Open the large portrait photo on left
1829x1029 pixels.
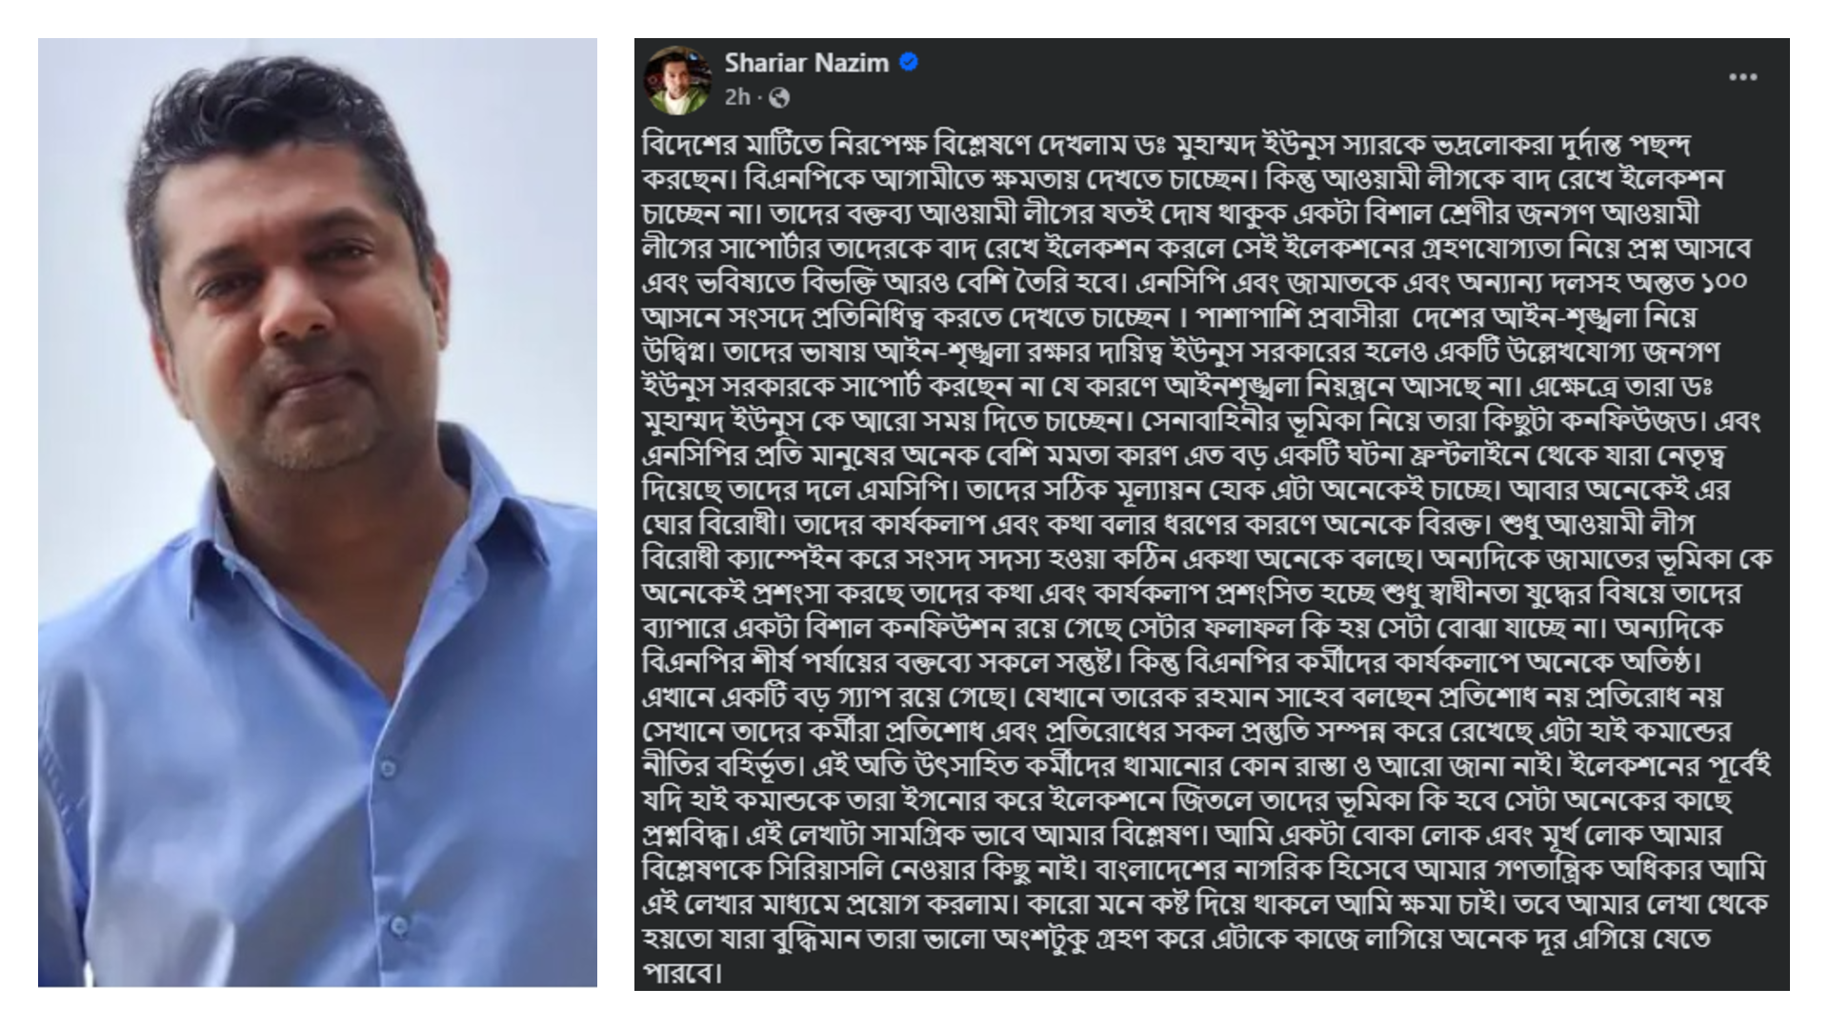tap(317, 513)
